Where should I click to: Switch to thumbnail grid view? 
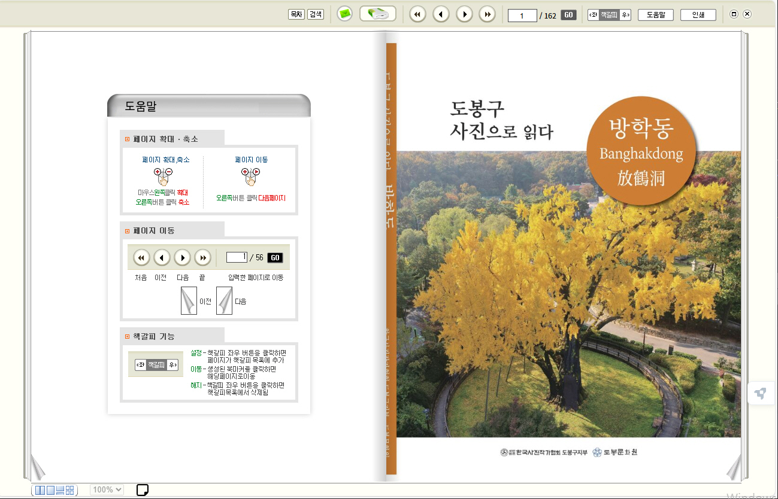69,490
